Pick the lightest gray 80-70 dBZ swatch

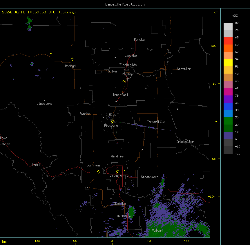pos(228,26)
